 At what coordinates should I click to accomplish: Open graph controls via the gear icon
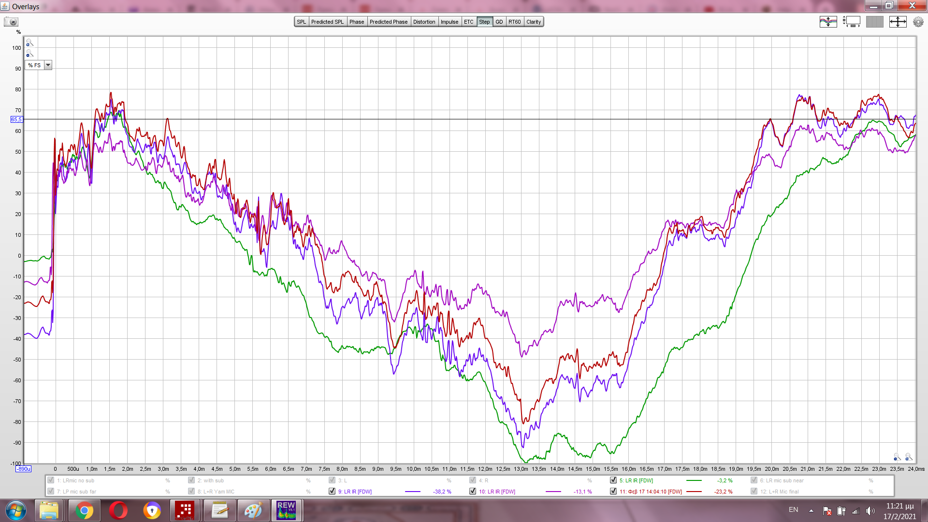(x=918, y=22)
